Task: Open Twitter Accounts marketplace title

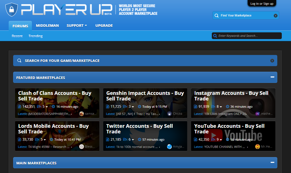Action: click(x=139, y=129)
